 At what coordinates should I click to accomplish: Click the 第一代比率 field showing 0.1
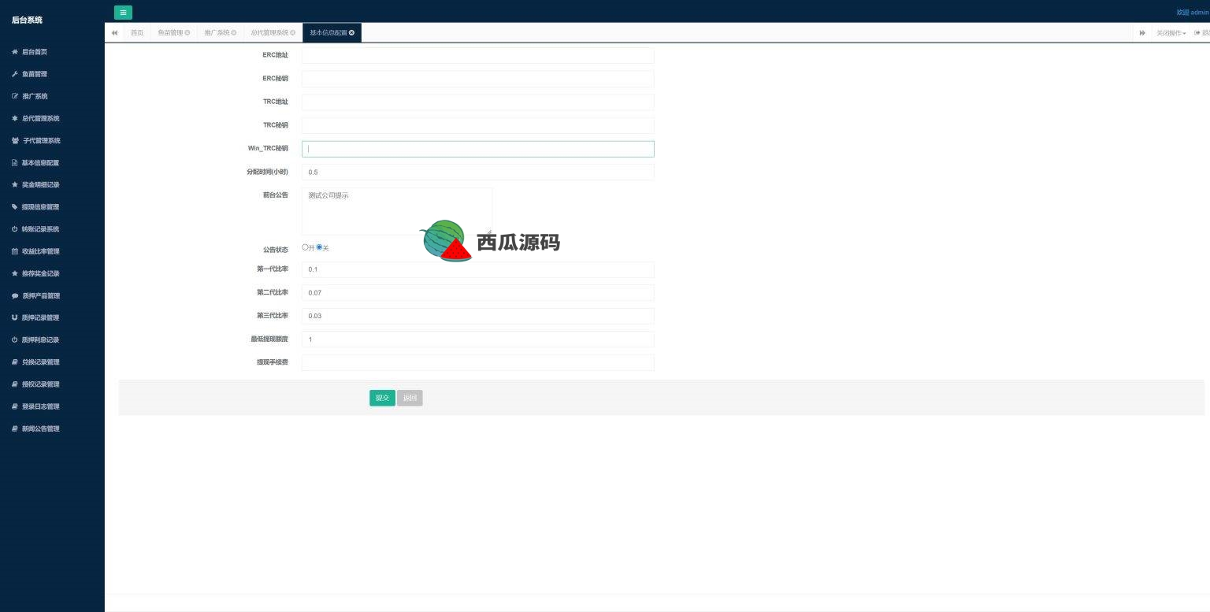coord(477,269)
